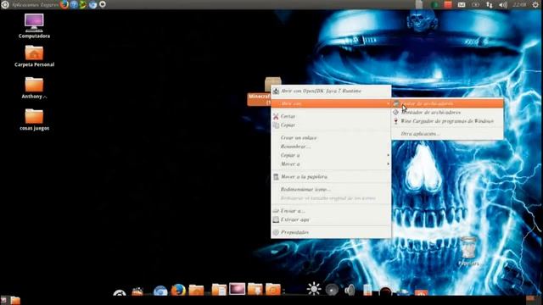Select the Papelera trash icon on desktop
This screenshot has width=543, height=305.
(468, 251)
